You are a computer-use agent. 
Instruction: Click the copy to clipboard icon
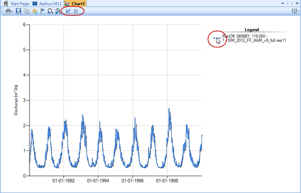tap(27, 11)
